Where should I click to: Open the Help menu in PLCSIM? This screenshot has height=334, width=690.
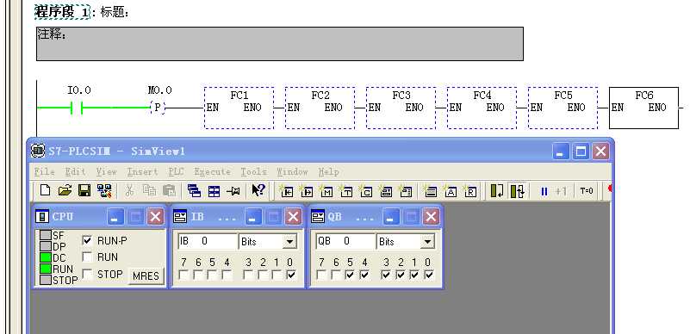[x=328, y=171]
